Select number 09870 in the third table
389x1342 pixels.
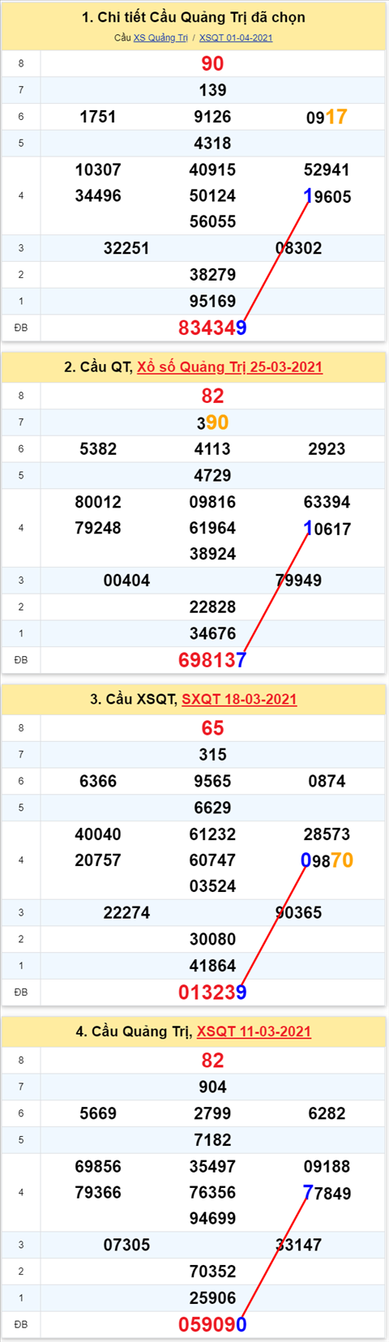tap(327, 861)
